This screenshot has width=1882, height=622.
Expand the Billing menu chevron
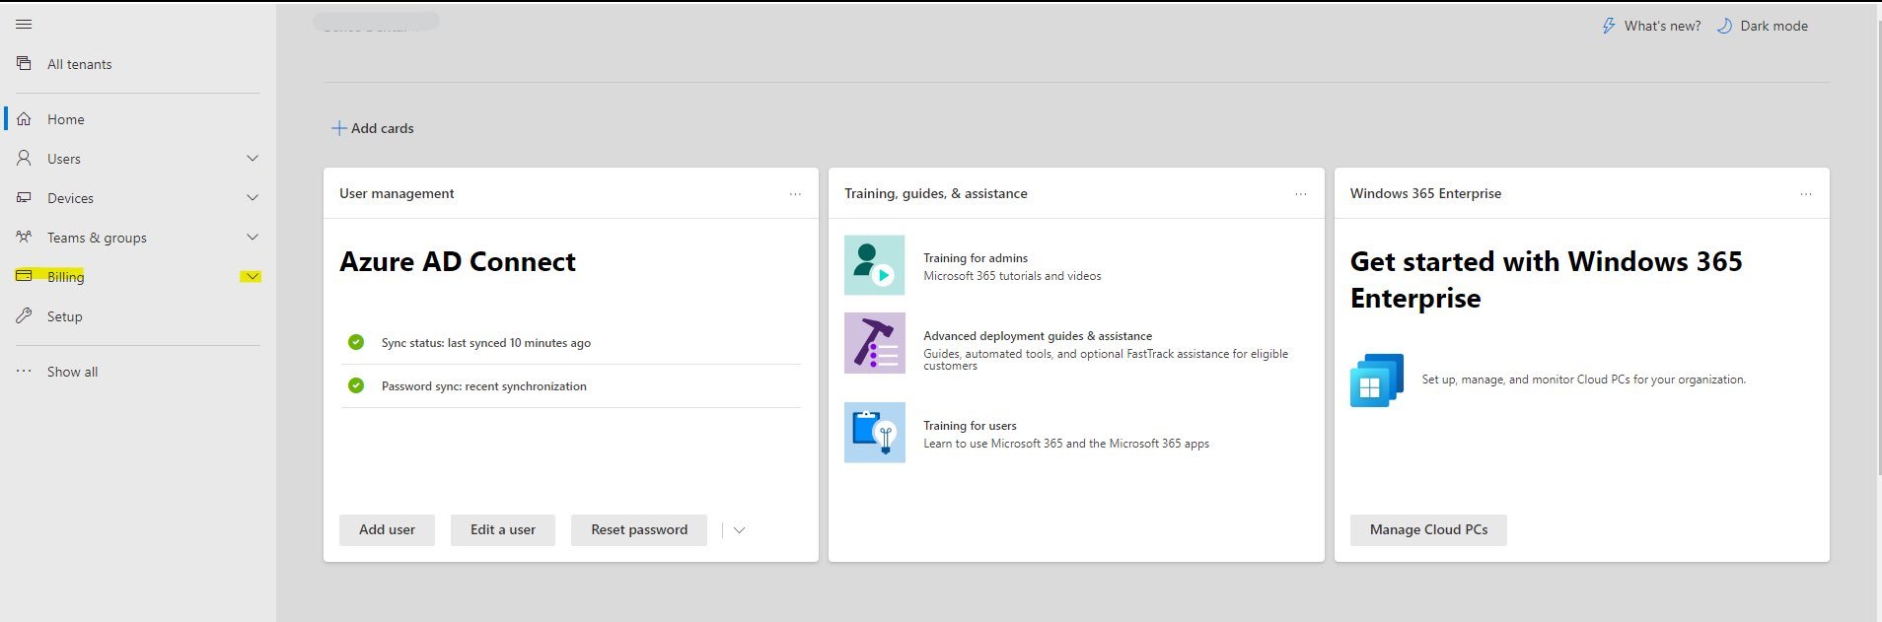pos(253,276)
